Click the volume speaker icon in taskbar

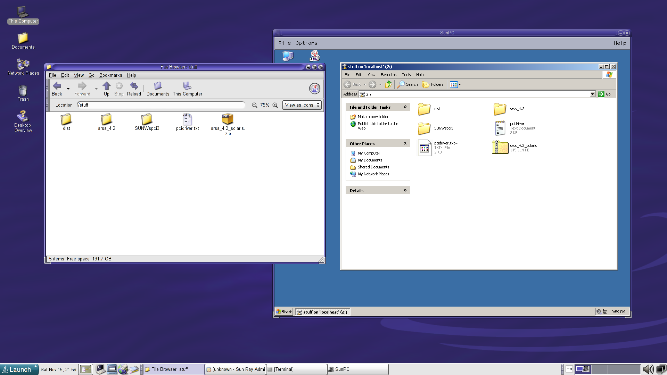point(648,369)
